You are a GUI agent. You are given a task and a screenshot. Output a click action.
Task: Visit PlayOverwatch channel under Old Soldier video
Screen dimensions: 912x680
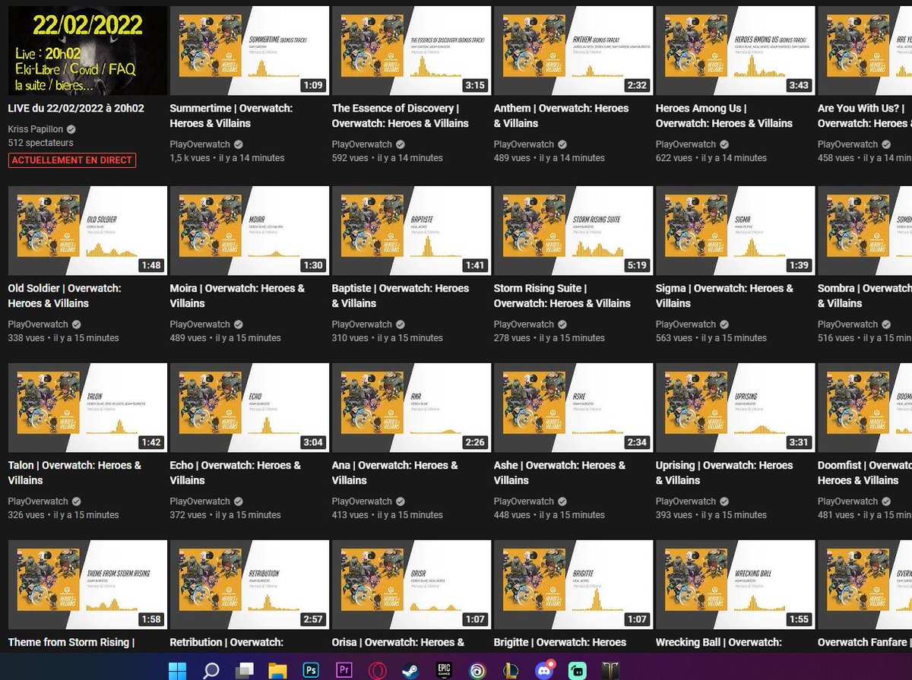(38, 324)
